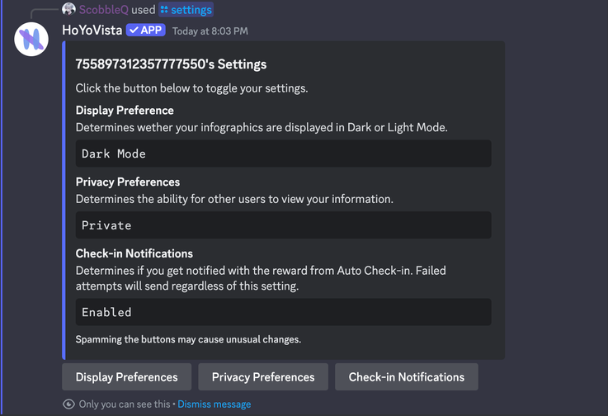608x416 pixels.
Task: Click ScobbleQ's small profile avatar
Action: pos(69,10)
